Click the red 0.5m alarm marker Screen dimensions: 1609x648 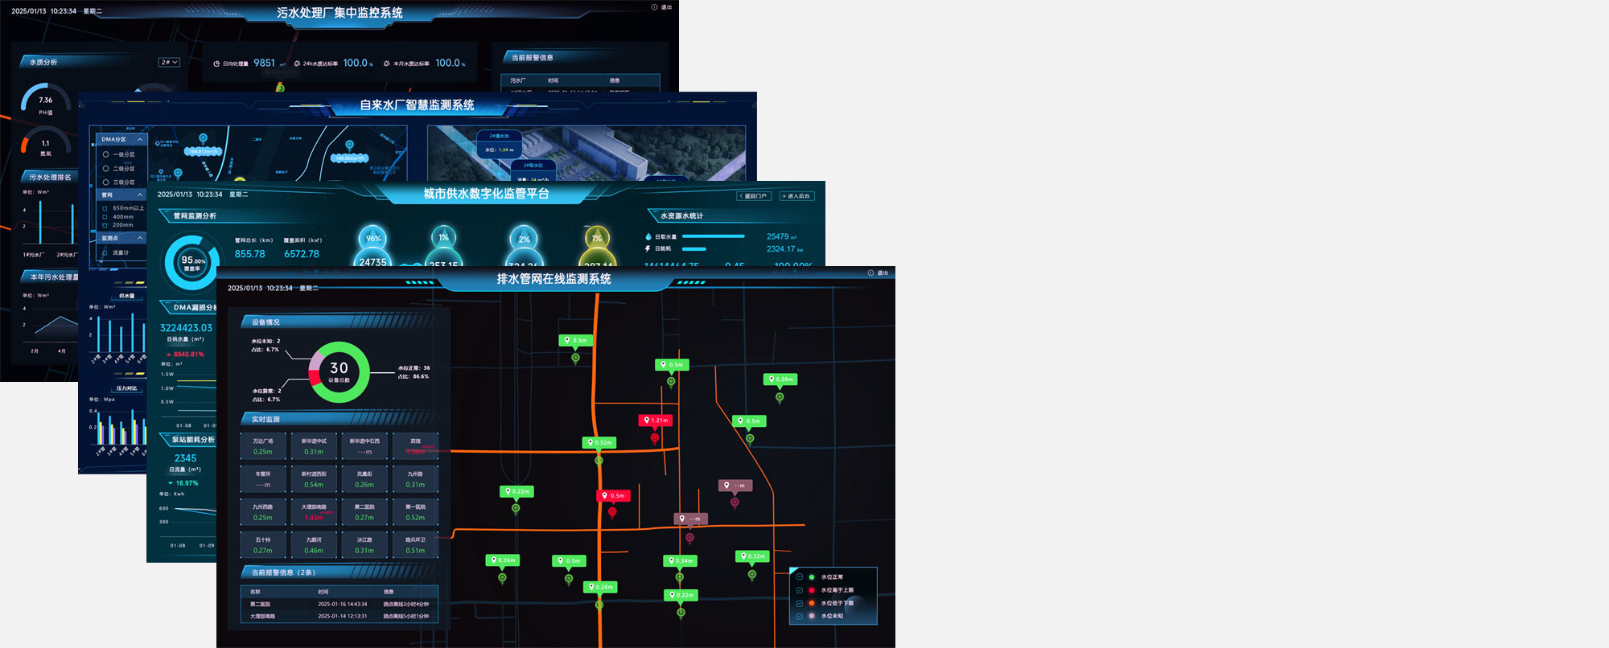point(612,496)
